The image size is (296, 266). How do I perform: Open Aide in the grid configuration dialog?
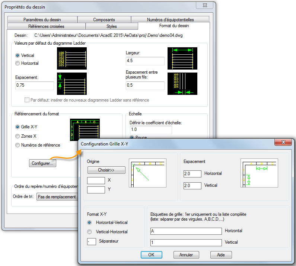[x=221, y=255]
